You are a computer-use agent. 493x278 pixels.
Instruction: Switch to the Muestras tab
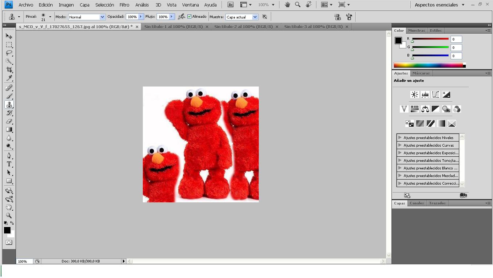pyautogui.click(x=417, y=30)
